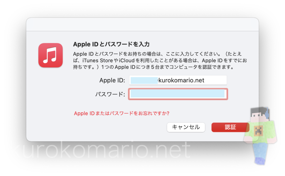Screen dimensions: 285x176
Task: Open the Apple IDまたはパスワードをお忘れですか link
Action: point(122,113)
